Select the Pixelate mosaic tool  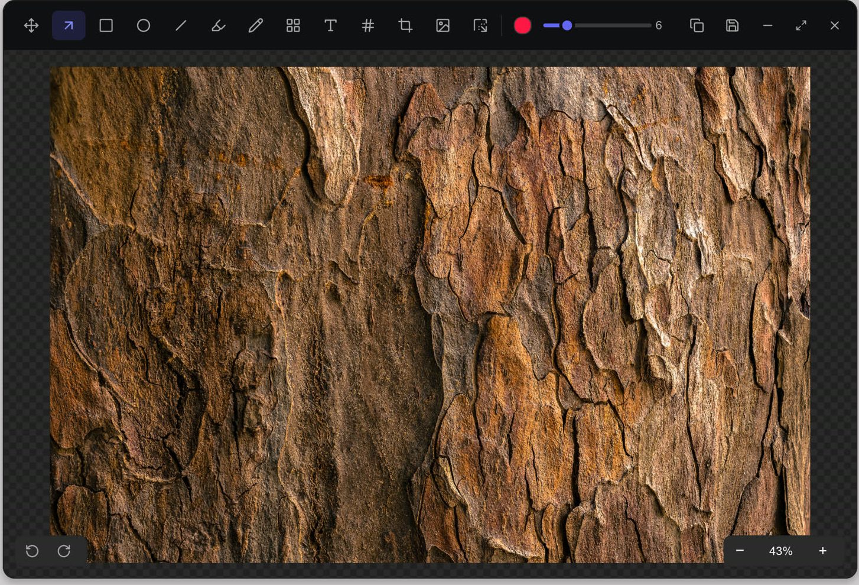tap(293, 25)
